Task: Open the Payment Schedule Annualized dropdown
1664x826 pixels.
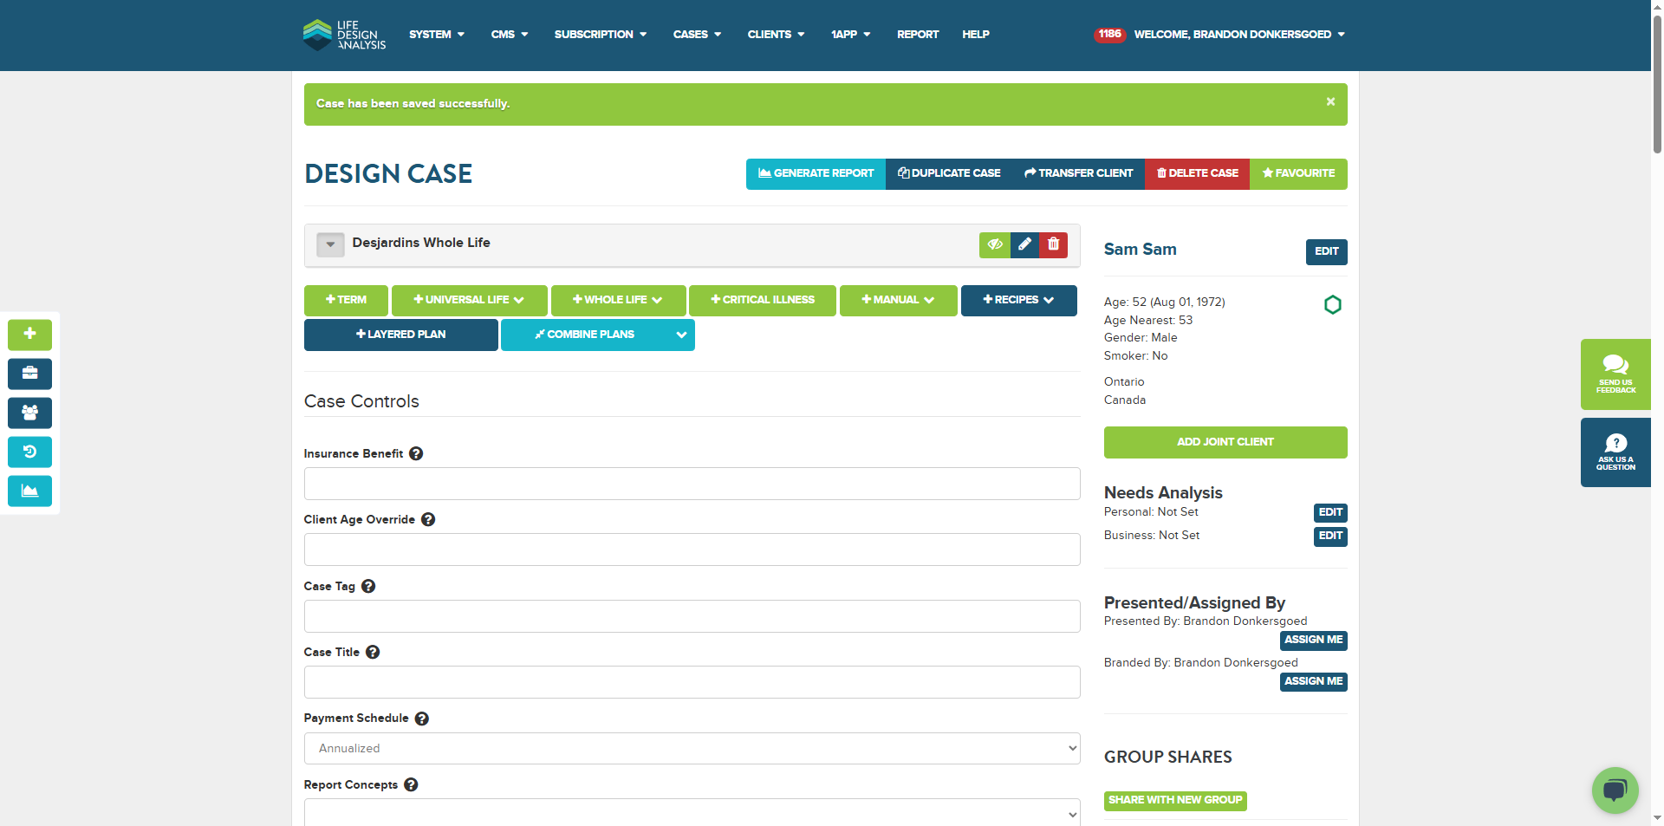Action: pyautogui.click(x=692, y=748)
